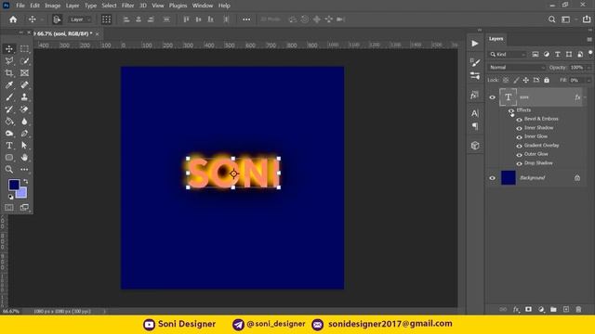Open the Opacity value dropdown arrow
This screenshot has width=595, height=334.
(588, 68)
